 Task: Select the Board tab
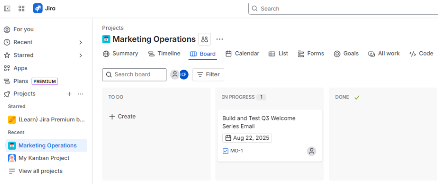[203, 54]
